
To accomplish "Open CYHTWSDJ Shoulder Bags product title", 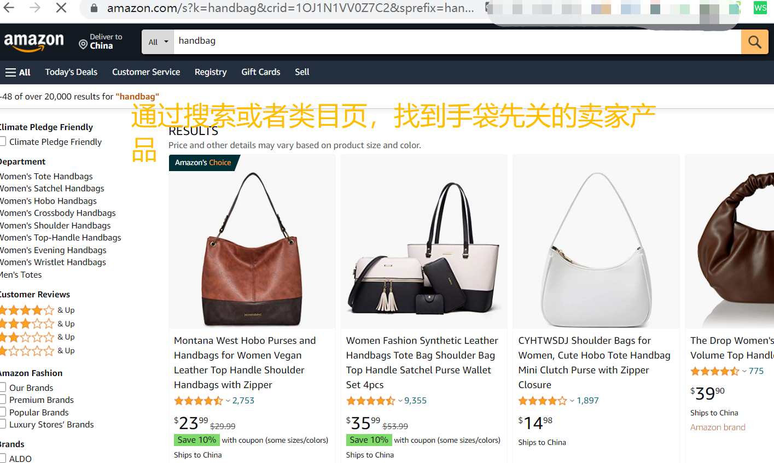I will (x=594, y=362).
